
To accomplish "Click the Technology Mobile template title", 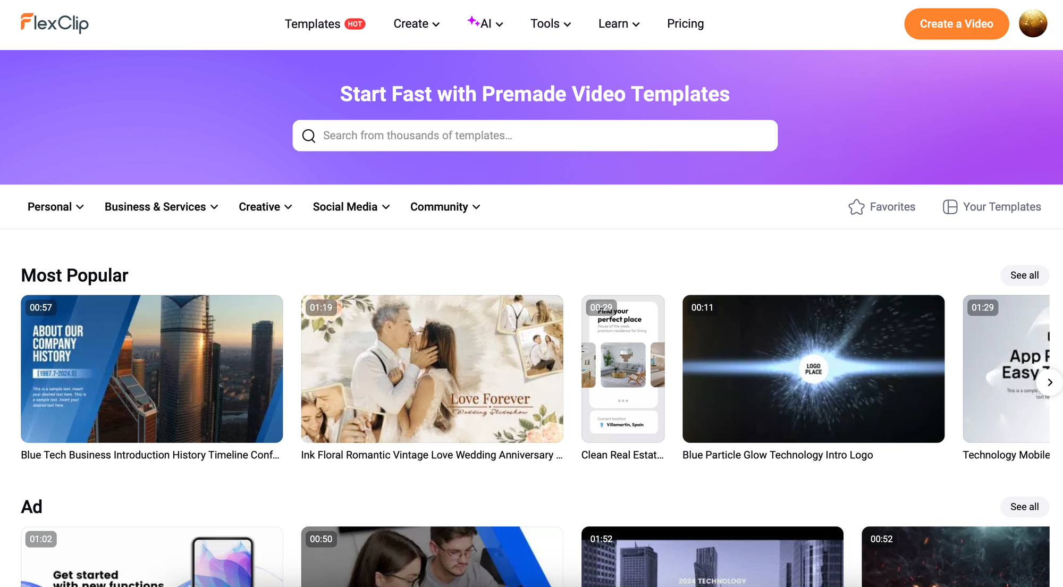I will click(1006, 455).
